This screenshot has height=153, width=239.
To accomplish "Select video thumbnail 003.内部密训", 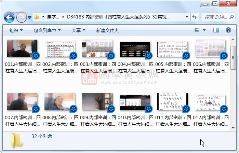I will (x=97, y=48).
